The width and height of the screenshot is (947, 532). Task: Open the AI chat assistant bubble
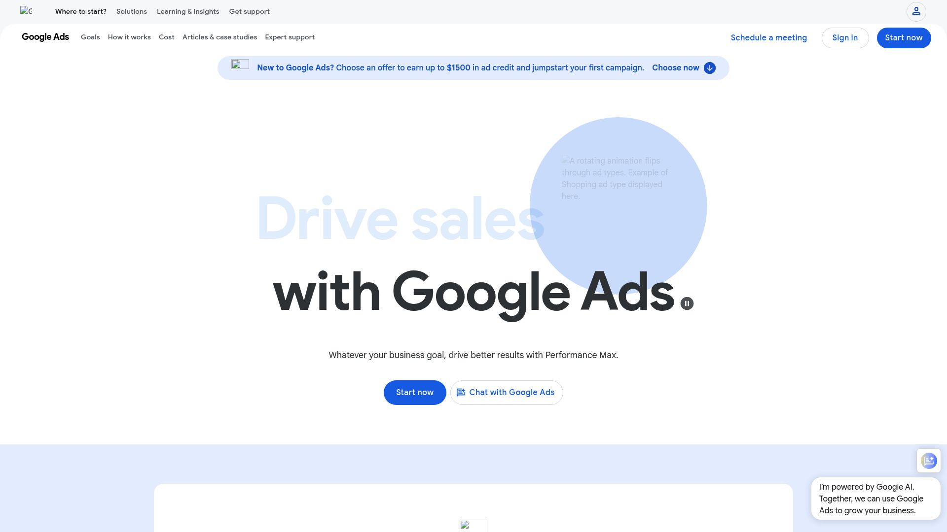929,461
